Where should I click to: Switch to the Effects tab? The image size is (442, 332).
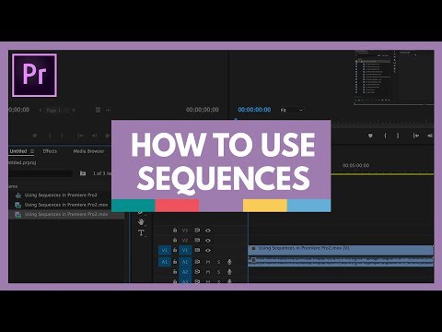pyautogui.click(x=50, y=151)
